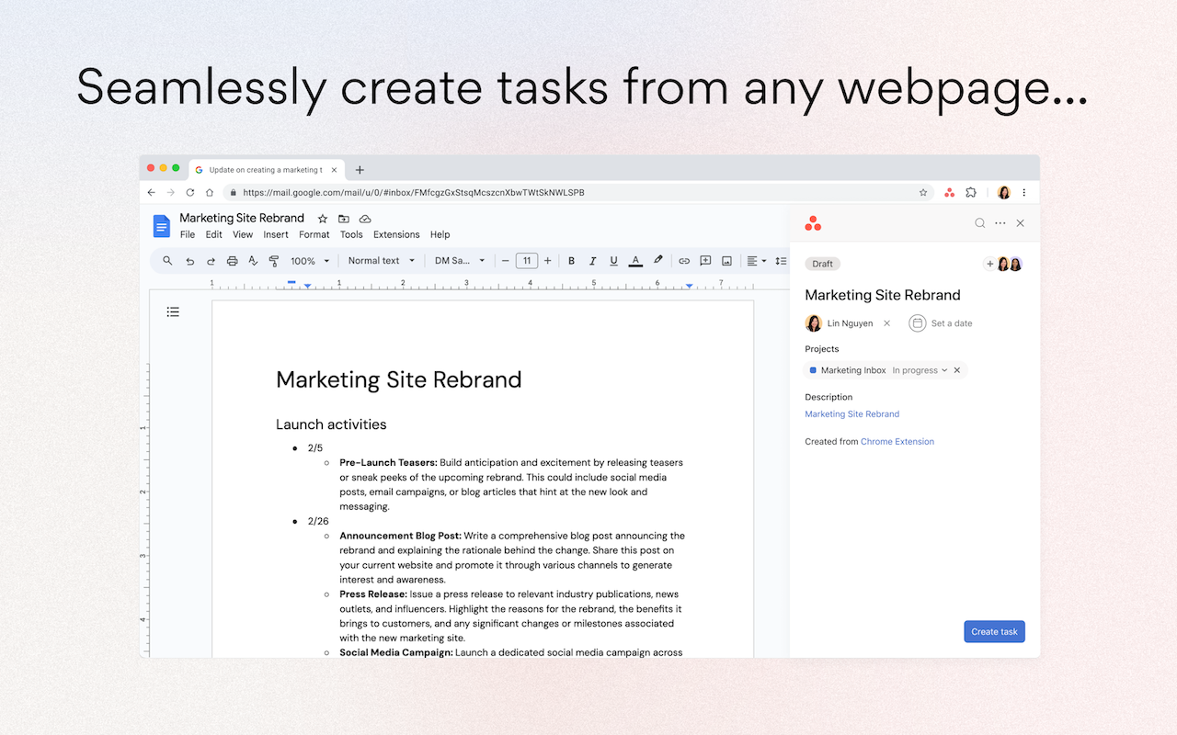Click the insert link icon
The height and width of the screenshot is (735, 1177).
(x=684, y=261)
